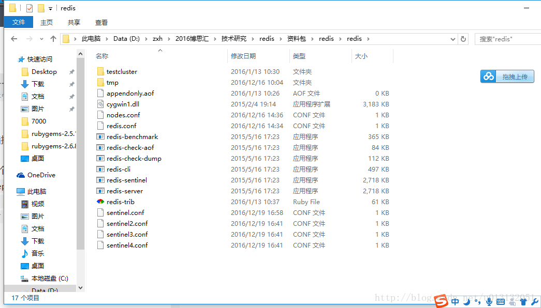Click 2016博思汇 in the address path
Viewport: 541px width, 308px height.
click(192, 39)
